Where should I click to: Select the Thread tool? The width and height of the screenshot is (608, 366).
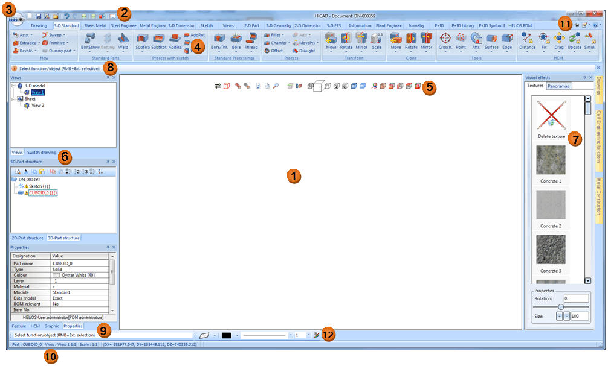coord(251,41)
